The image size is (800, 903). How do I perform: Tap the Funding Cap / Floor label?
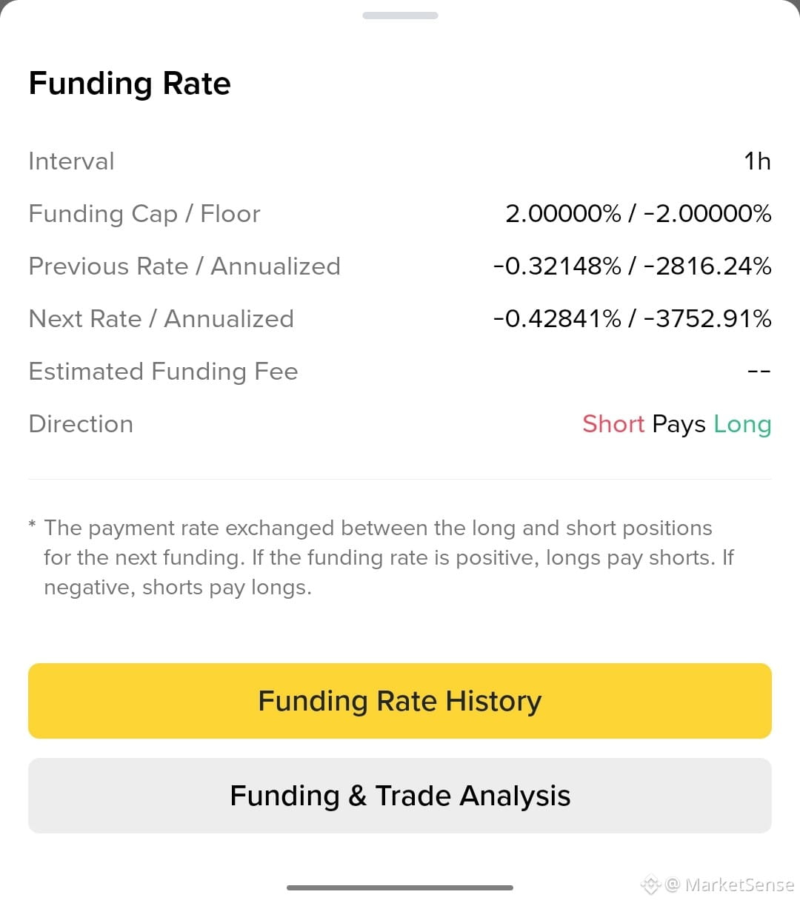click(x=144, y=214)
